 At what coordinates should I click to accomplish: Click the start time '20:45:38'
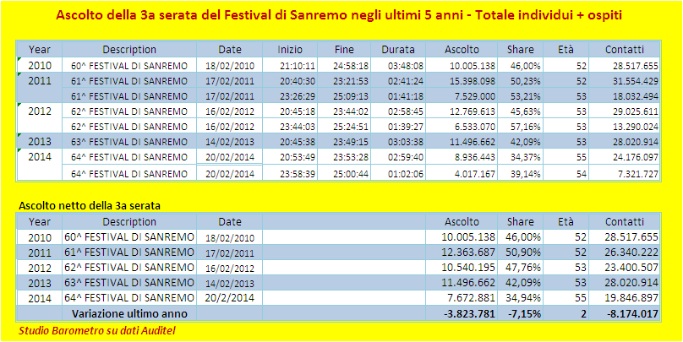(298, 142)
